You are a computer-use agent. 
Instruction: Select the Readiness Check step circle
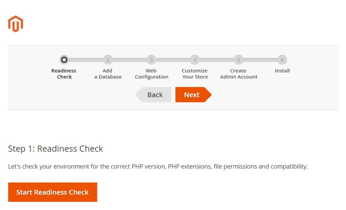tap(64, 60)
